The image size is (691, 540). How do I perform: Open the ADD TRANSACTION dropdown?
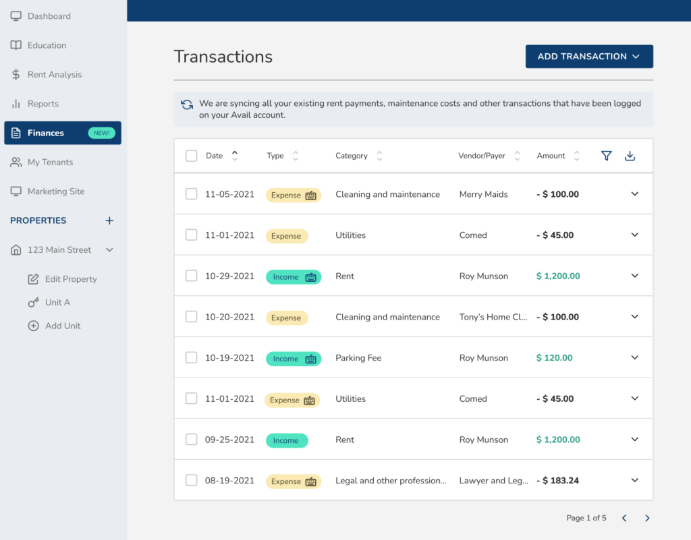point(588,56)
